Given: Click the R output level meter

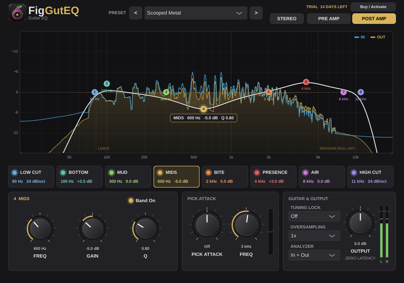Looking at the screenshot, I should click(387, 231).
